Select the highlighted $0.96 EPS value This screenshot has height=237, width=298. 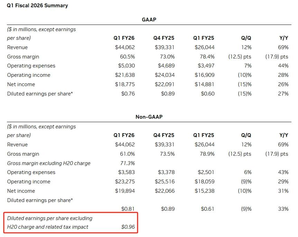128,227
